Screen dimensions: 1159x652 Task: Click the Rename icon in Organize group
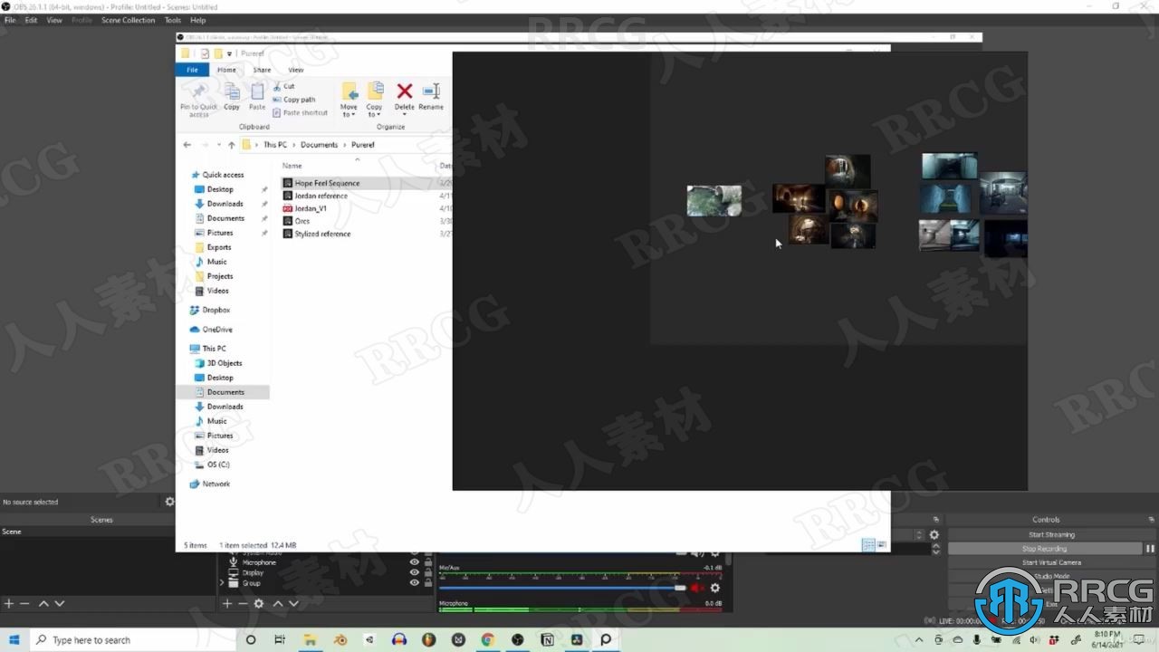[x=431, y=91]
